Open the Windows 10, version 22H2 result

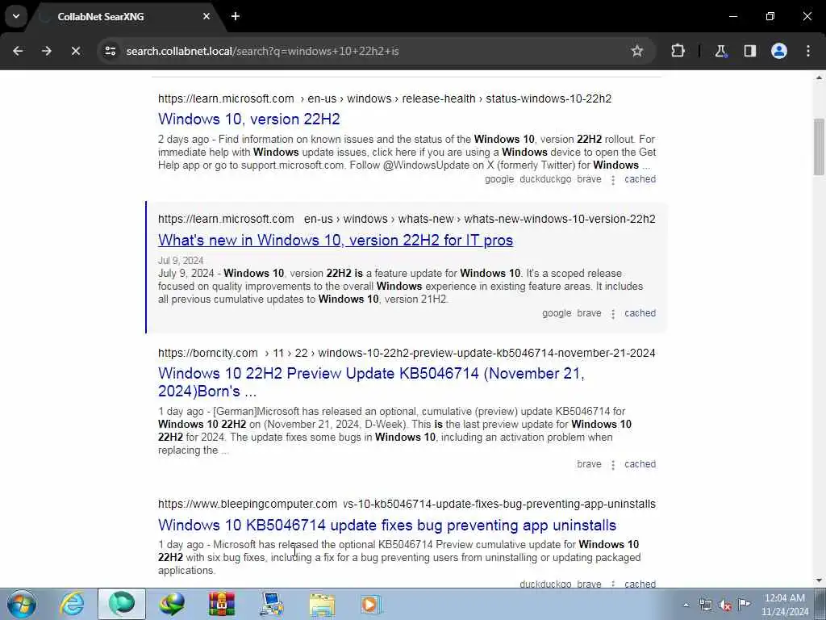248,119
